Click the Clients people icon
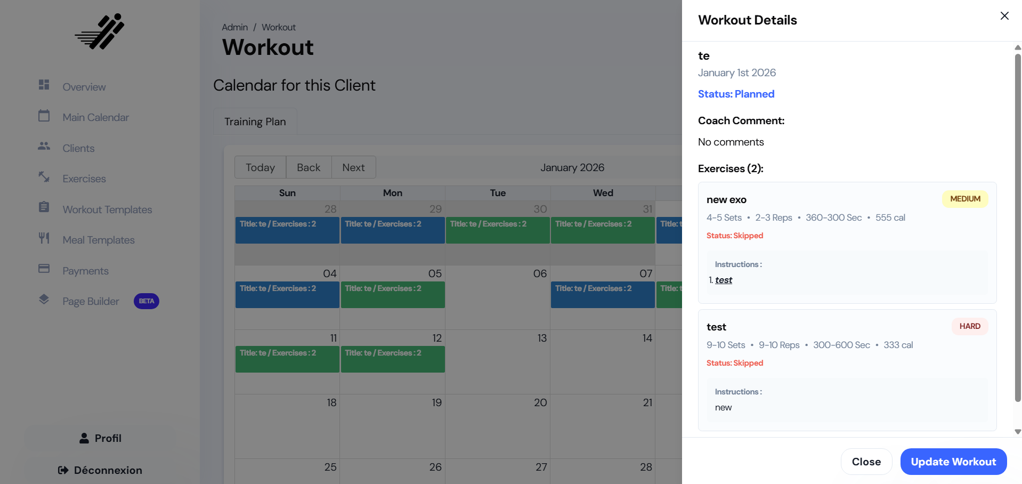 pos(44,146)
